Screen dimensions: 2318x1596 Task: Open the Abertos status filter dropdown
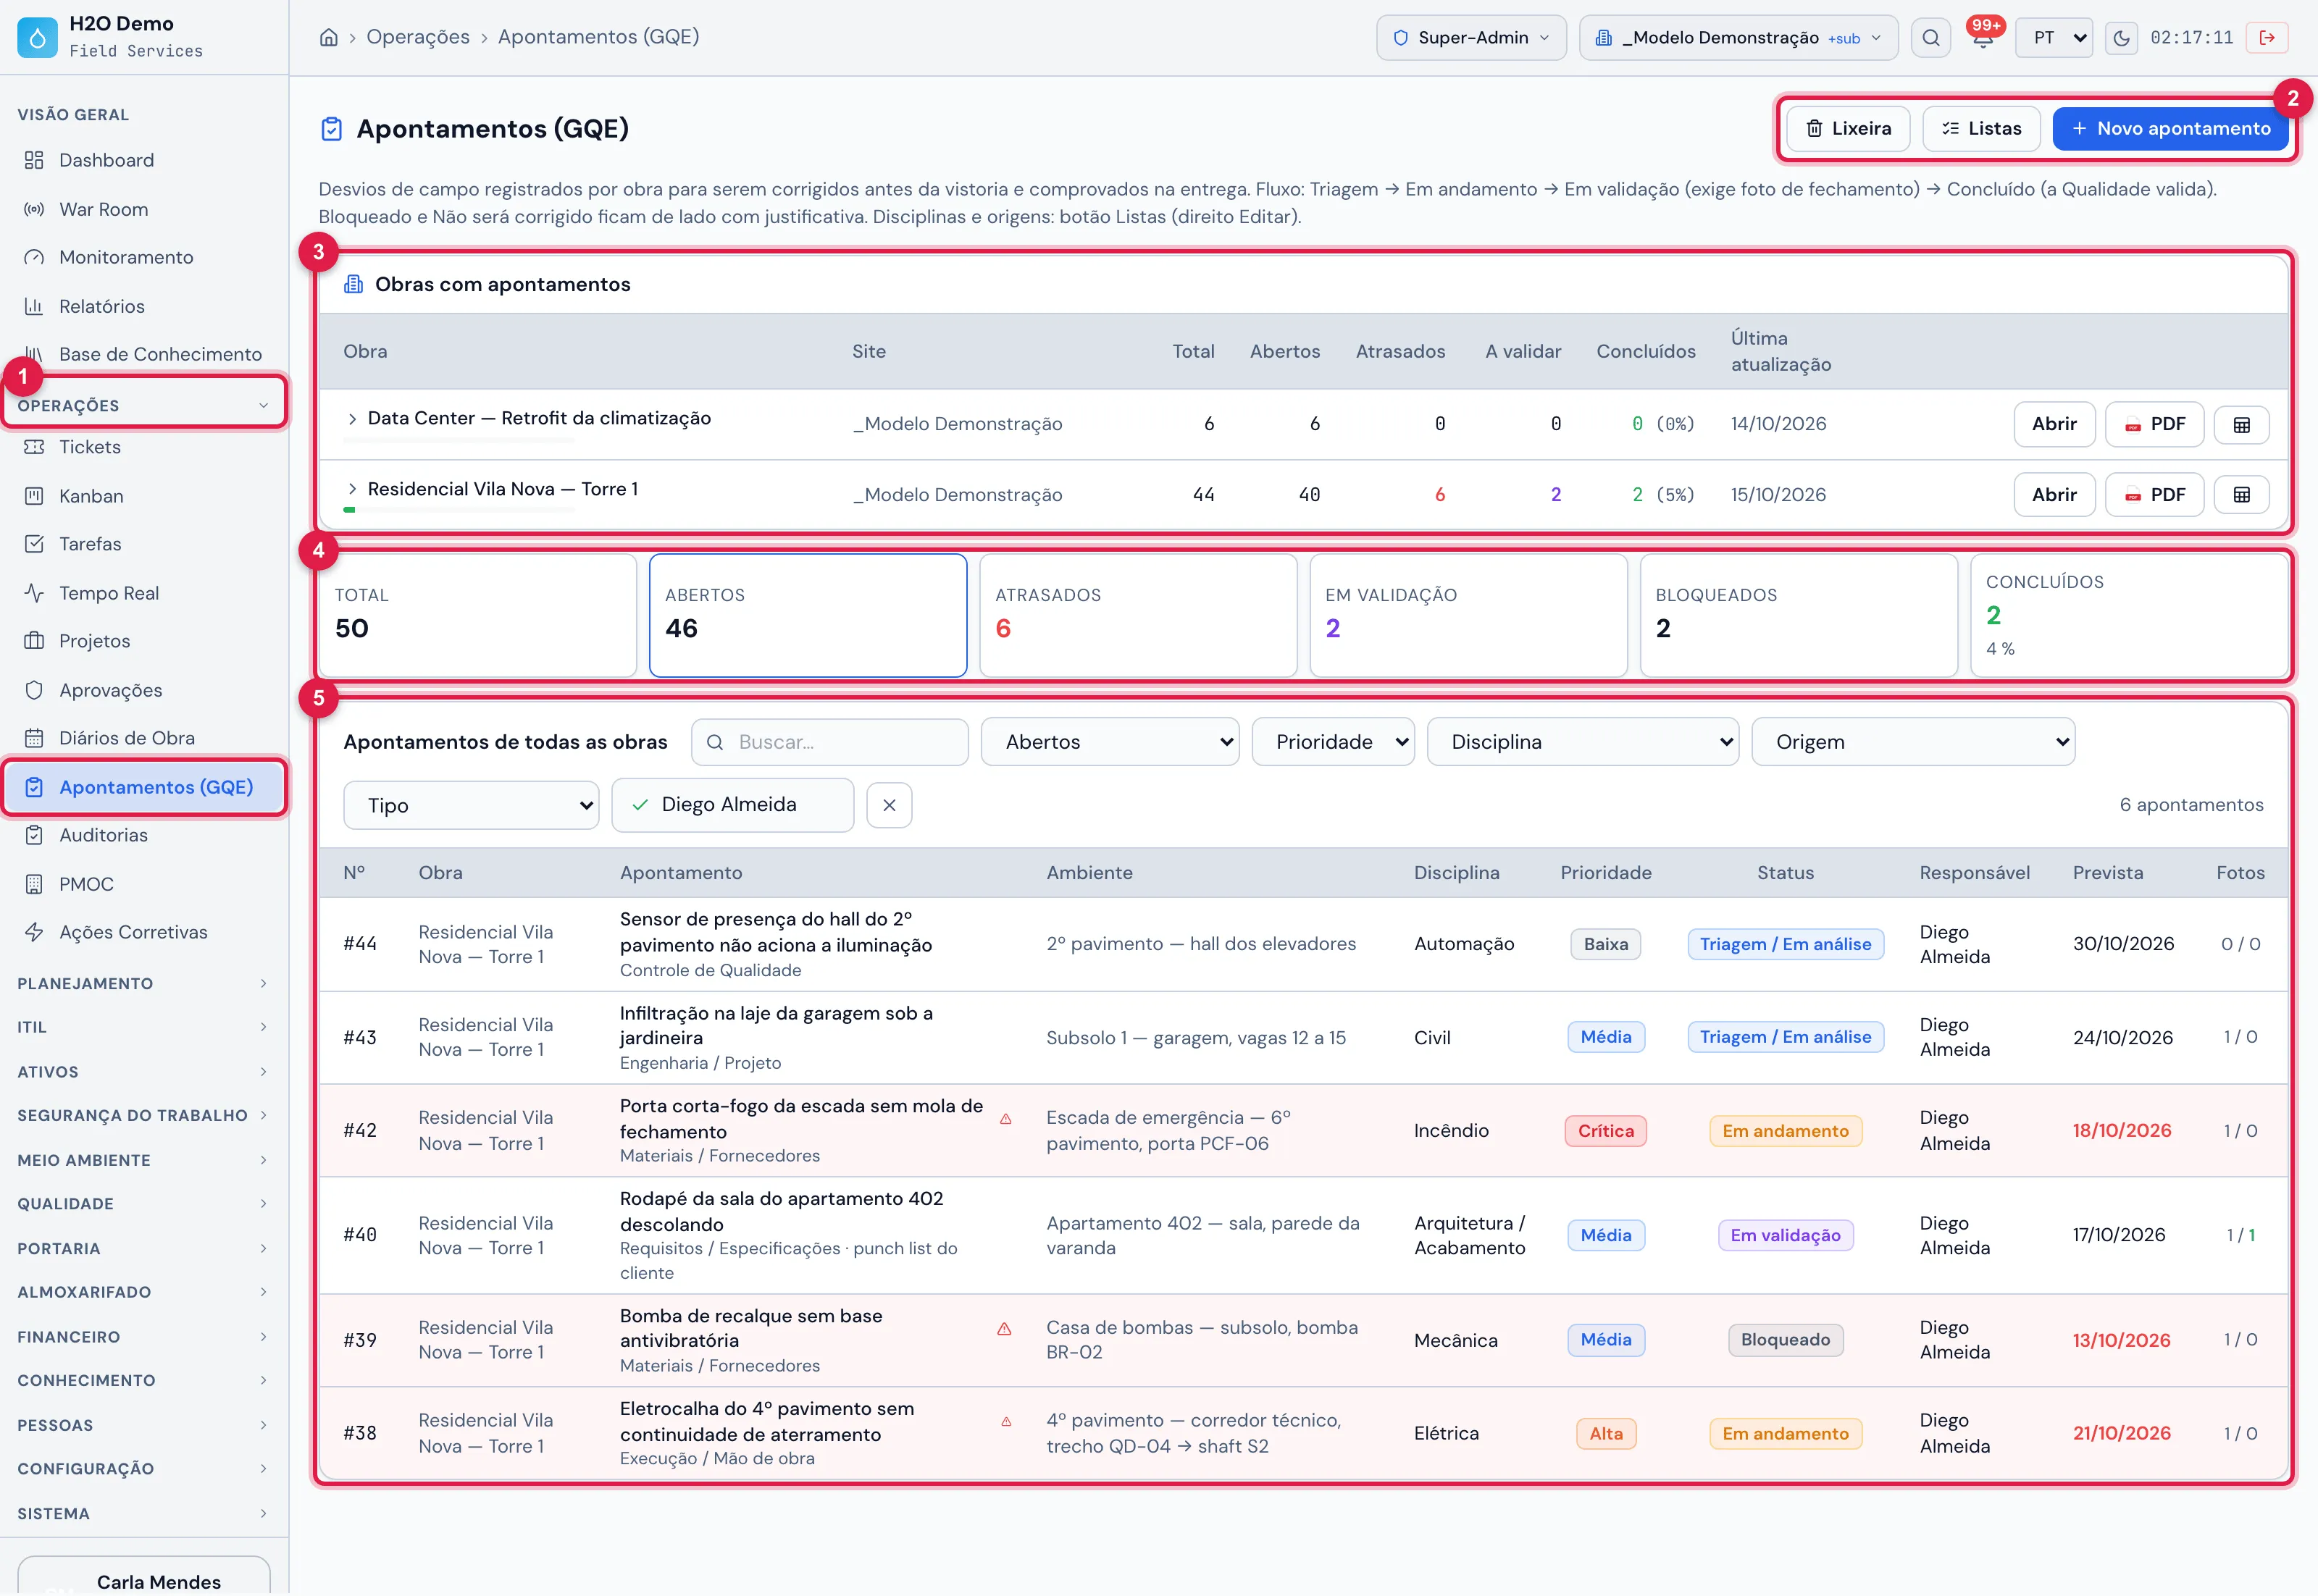tap(1110, 742)
